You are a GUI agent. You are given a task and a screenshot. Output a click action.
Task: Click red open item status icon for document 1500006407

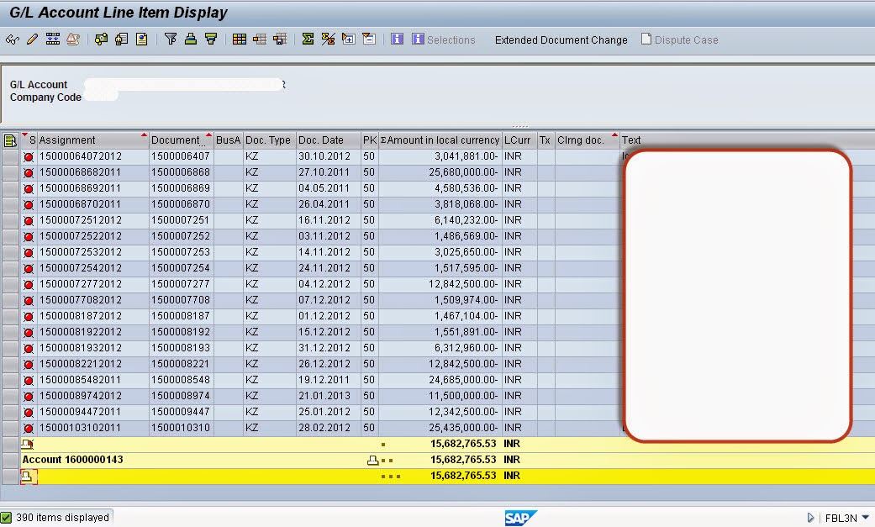click(28, 155)
